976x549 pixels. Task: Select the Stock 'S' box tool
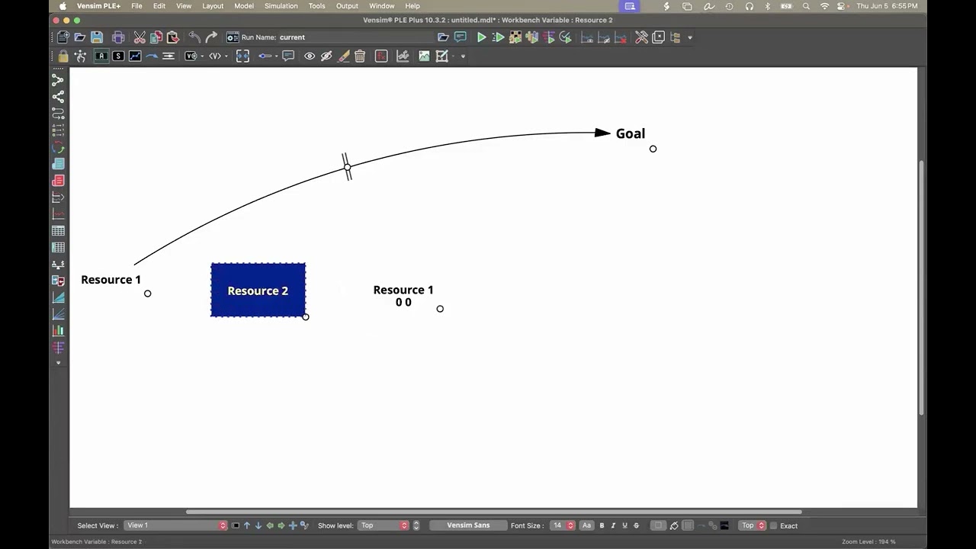tap(118, 56)
